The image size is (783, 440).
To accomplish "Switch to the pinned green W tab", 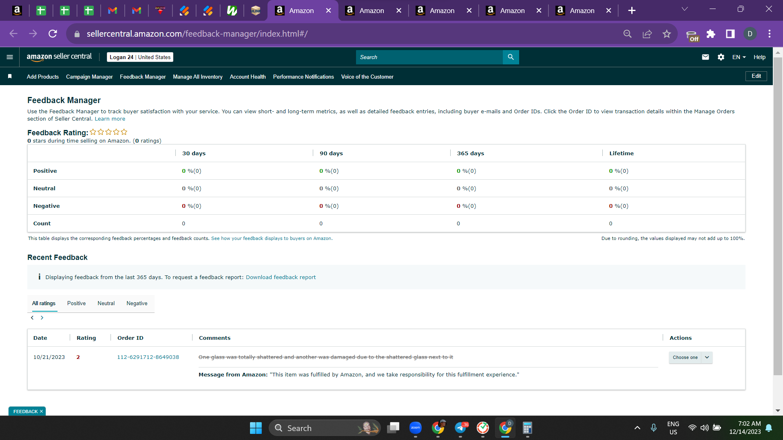I will (232, 11).
